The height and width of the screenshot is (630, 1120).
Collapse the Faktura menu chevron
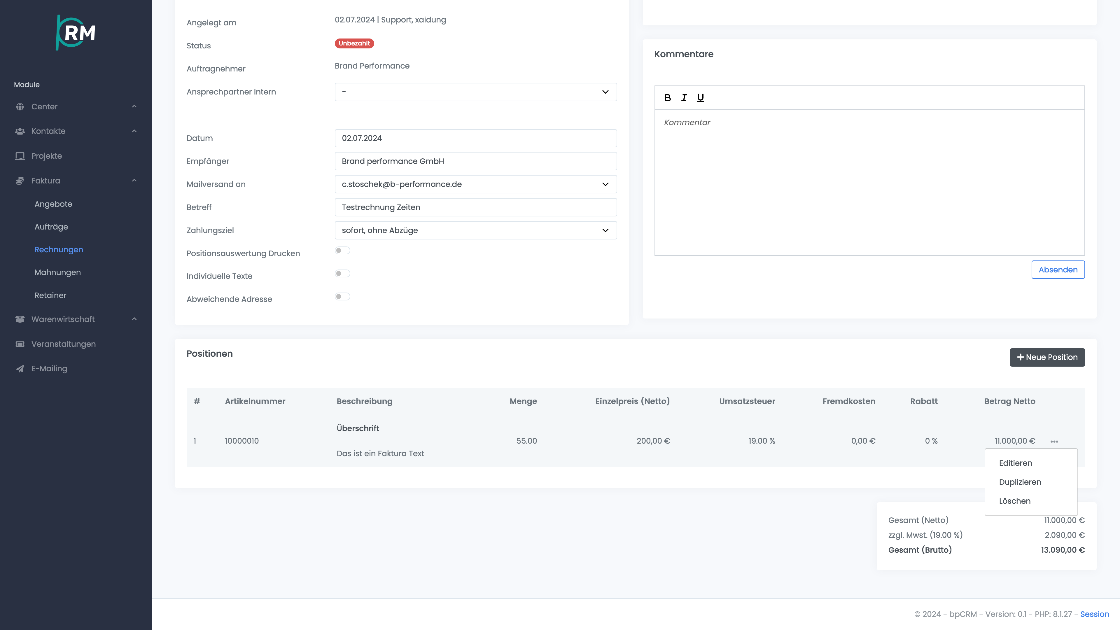pos(134,181)
